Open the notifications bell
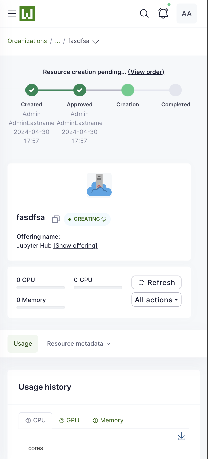The image size is (208, 459). click(163, 13)
